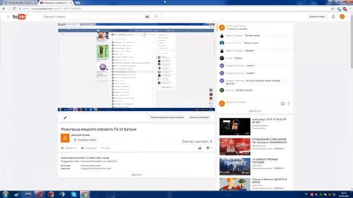Screen dimensions: 353x198
Task: Bookmark page with star icon in address bar
Action: click(332, 9)
